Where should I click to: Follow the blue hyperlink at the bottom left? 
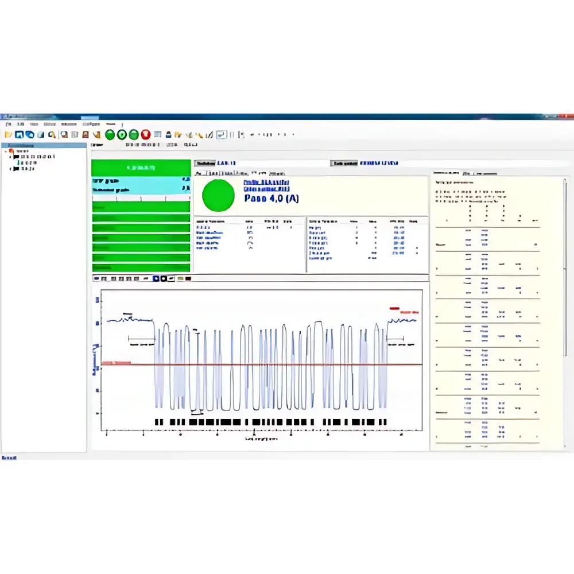(8, 457)
